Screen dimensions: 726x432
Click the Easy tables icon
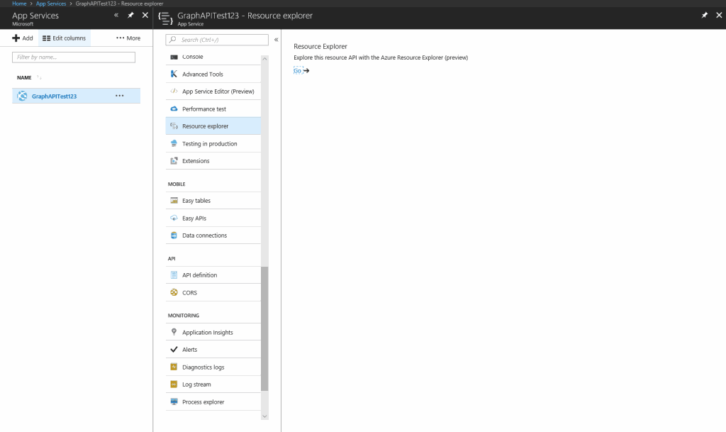point(174,201)
